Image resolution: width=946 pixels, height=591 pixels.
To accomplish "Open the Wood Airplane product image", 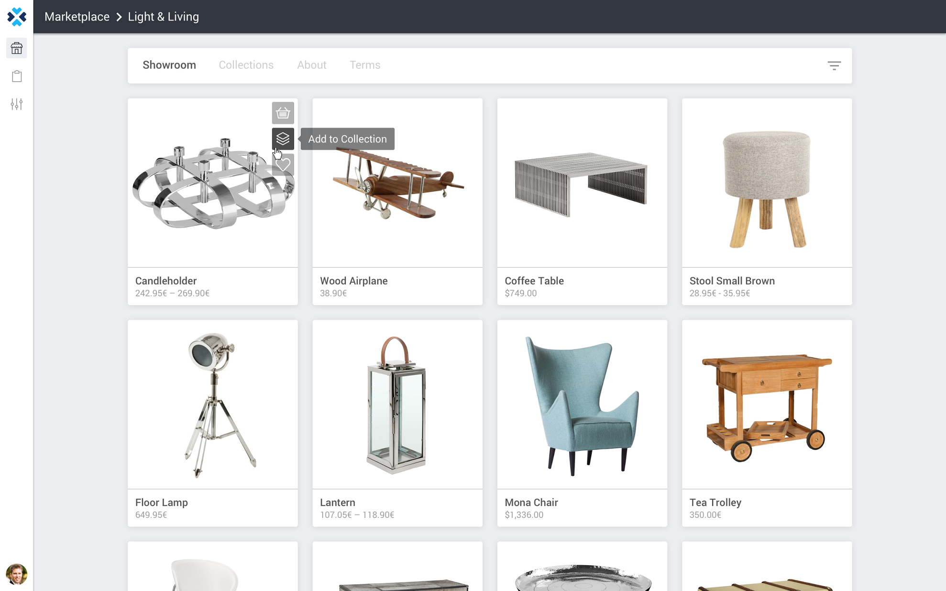I will (x=397, y=183).
